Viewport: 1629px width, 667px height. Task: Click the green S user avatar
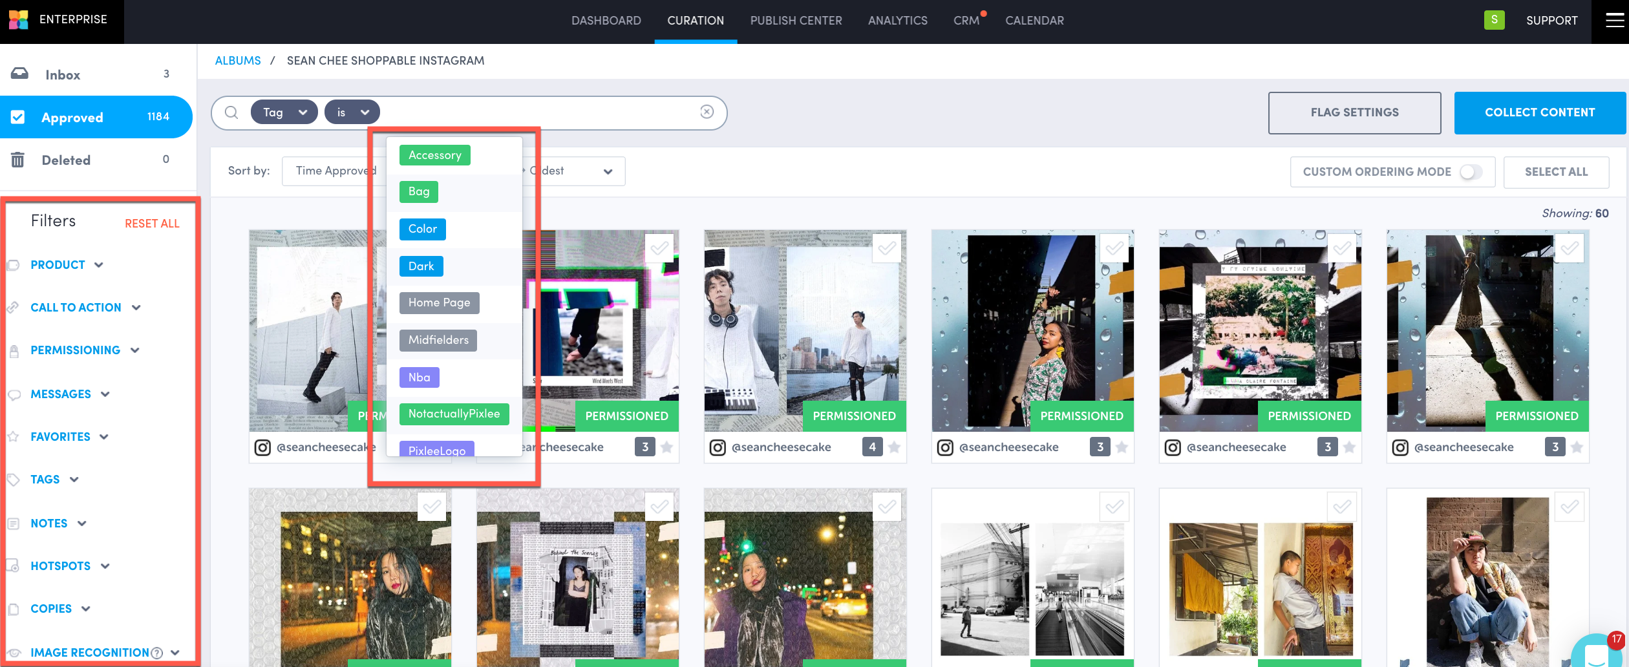[x=1494, y=20]
